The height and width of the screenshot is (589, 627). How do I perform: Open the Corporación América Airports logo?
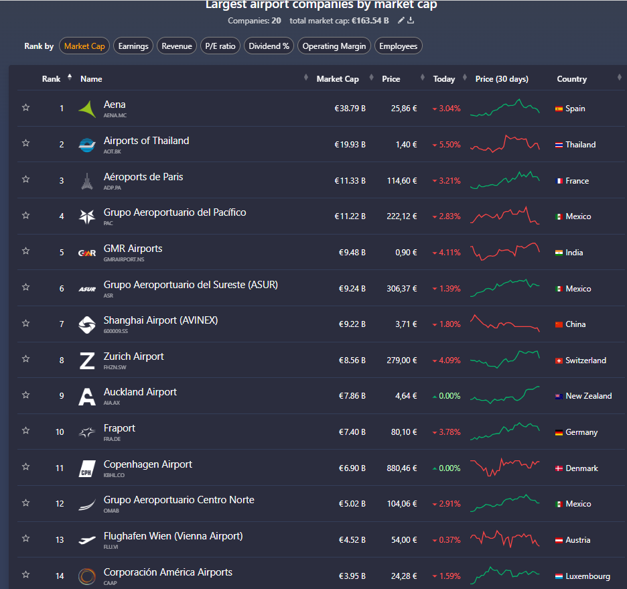coord(87,576)
